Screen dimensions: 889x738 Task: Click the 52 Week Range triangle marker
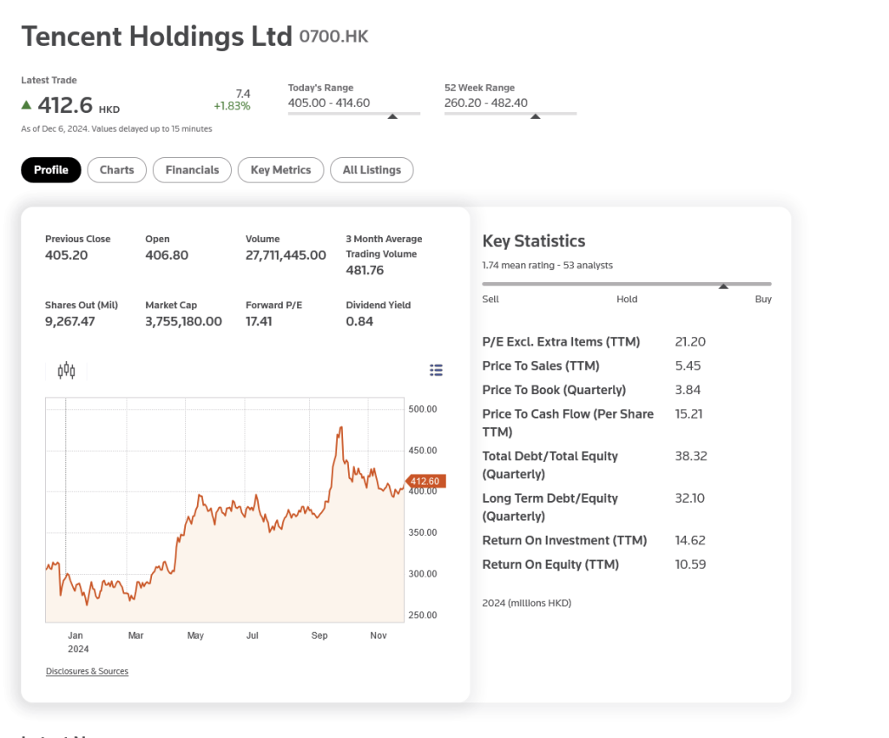(x=536, y=115)
